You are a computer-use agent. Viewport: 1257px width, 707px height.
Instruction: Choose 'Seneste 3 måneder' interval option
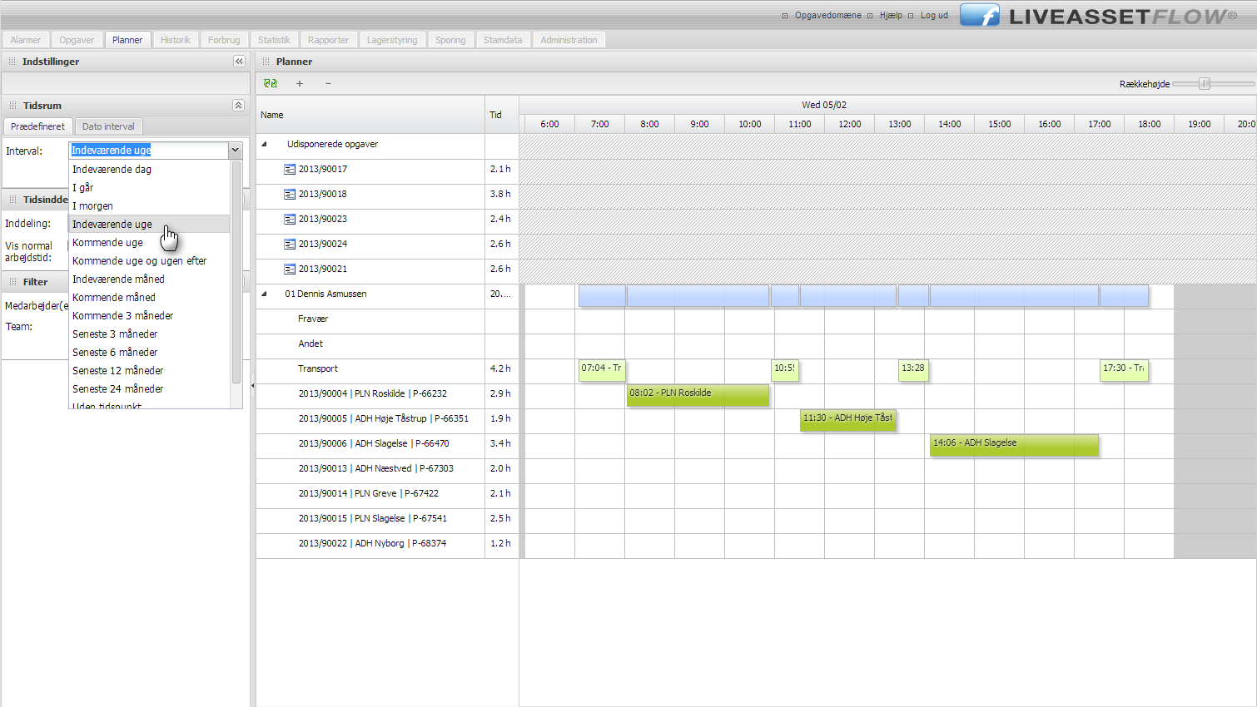(115, 334)
